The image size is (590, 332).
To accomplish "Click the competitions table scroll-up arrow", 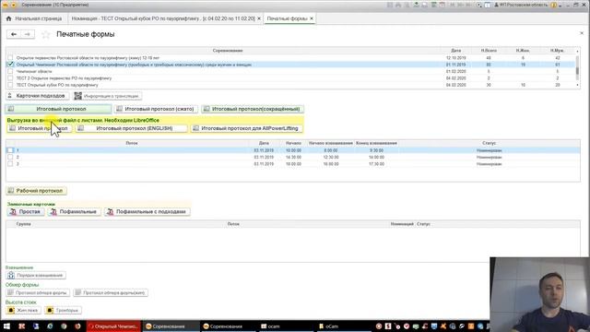I will click(x=578, y=51).
